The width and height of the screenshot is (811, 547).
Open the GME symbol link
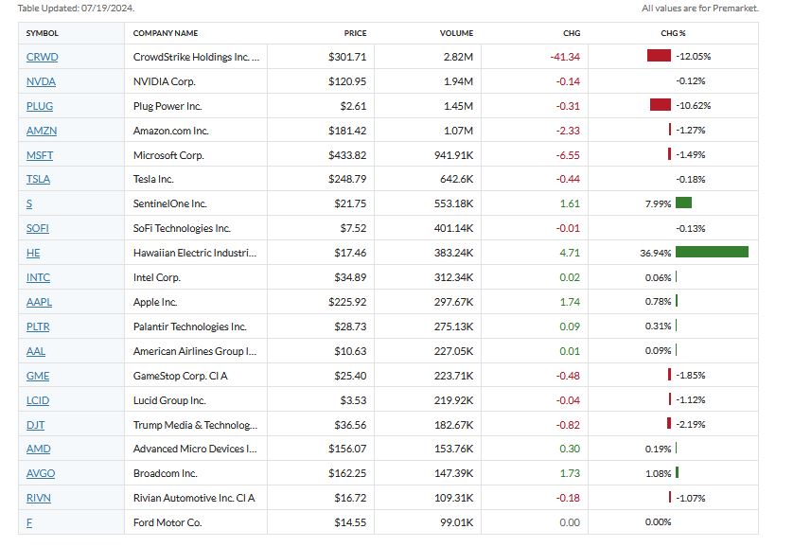coord(37,375)
